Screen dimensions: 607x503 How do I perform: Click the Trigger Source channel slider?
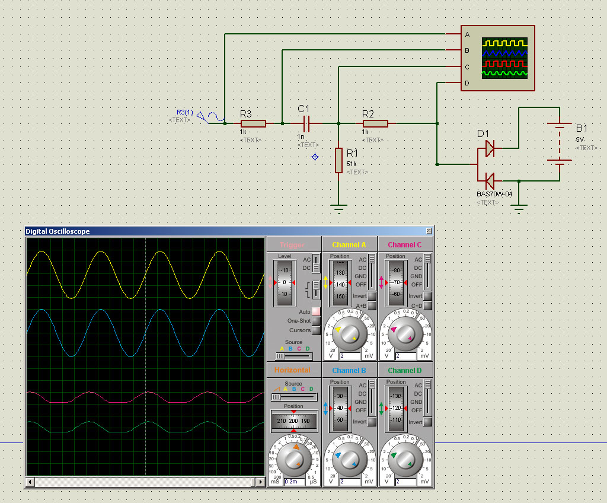(x=293, y=356)
